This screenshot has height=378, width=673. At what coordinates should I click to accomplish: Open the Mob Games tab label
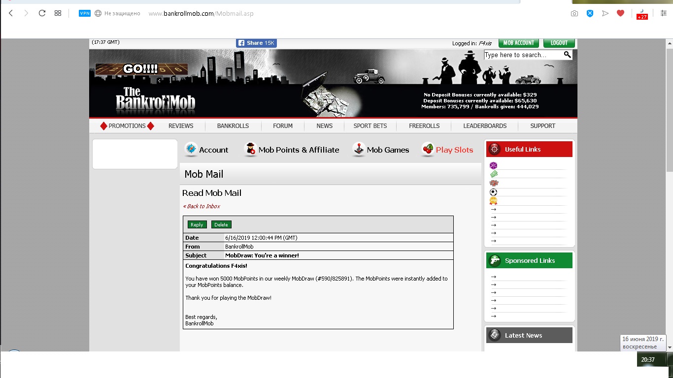point(388,150)
